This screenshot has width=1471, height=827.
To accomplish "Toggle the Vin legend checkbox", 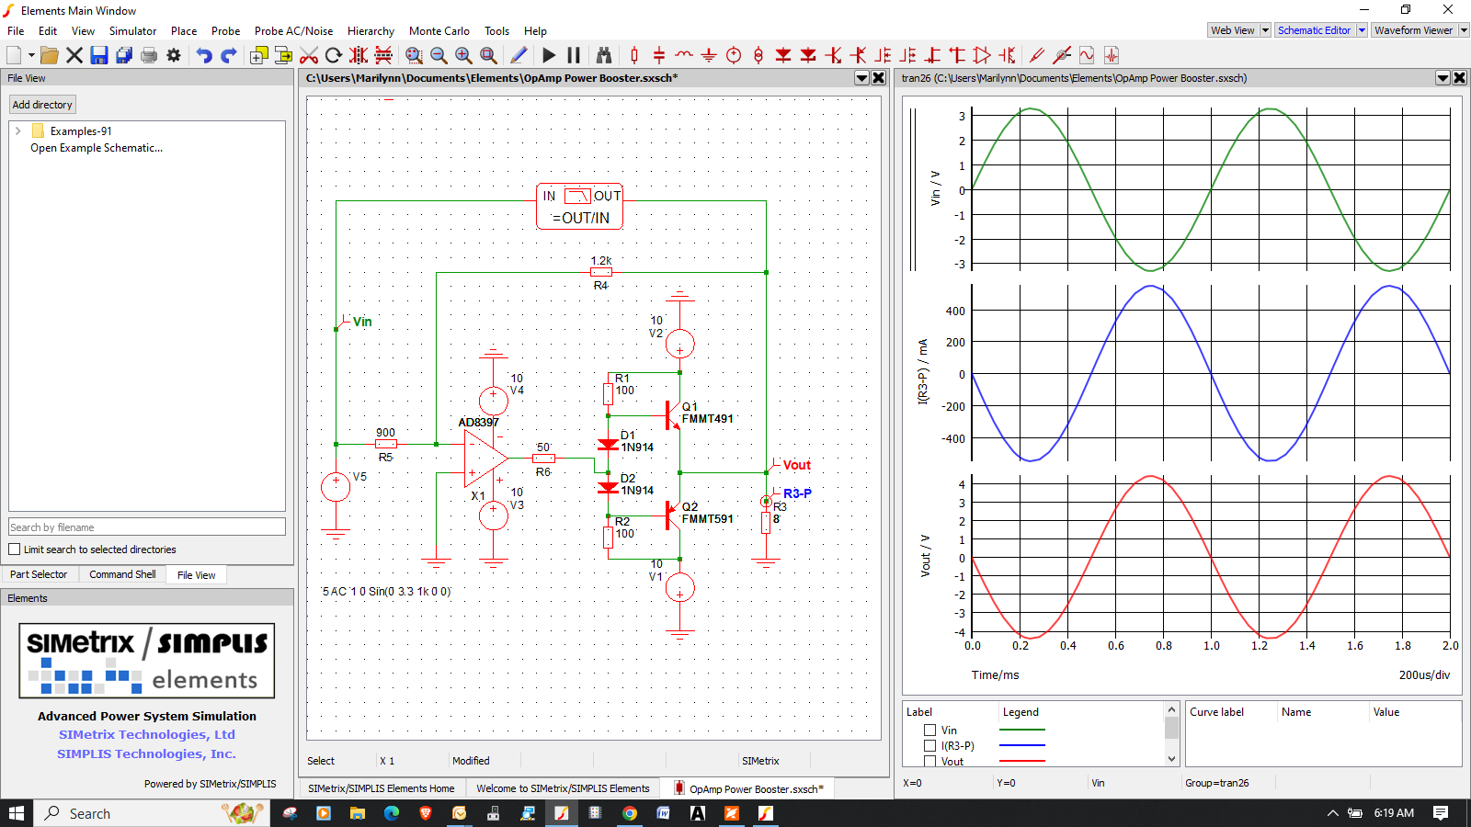I will pos(929,731).
